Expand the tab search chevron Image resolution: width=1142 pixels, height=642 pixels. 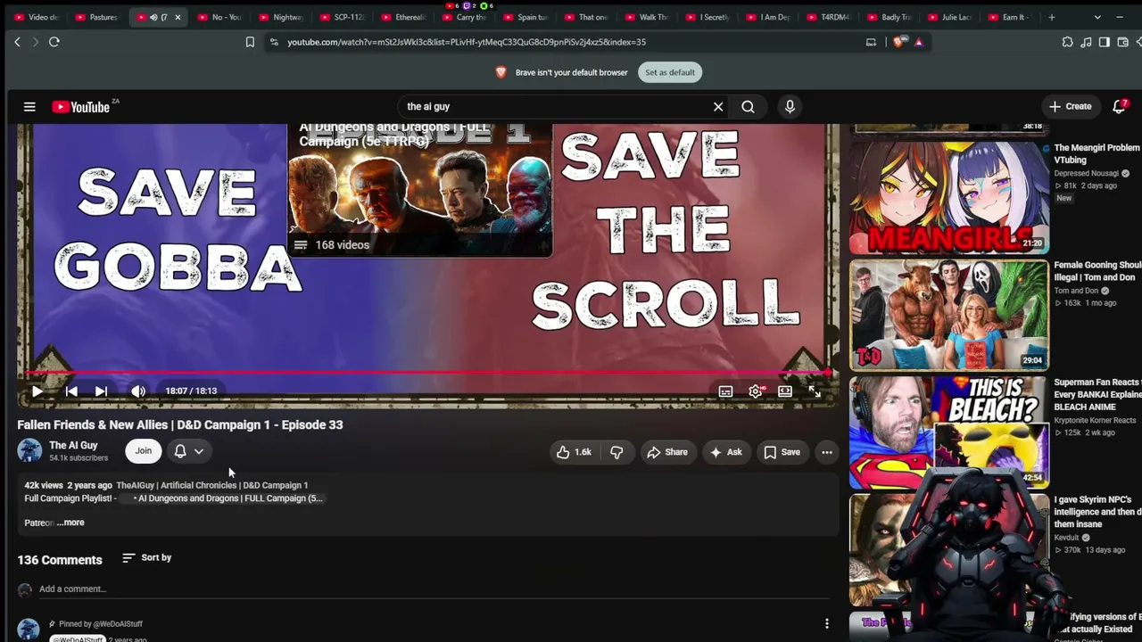tap(1097, 17)
